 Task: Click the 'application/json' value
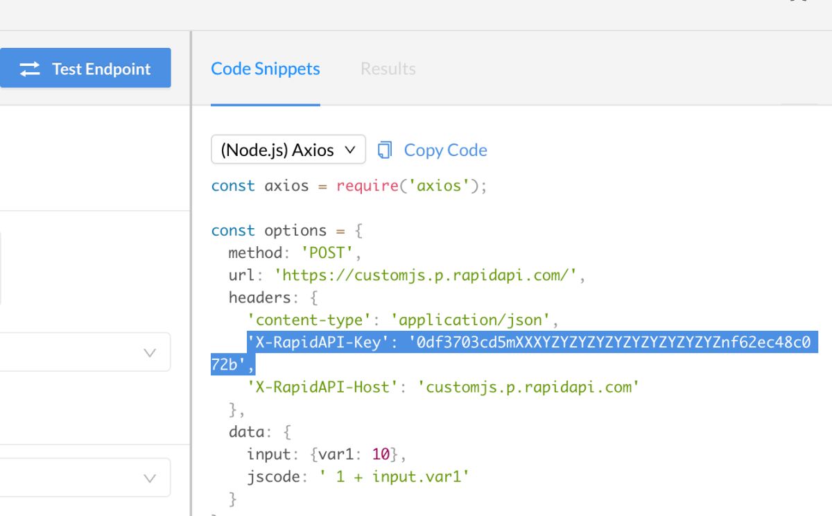(470, 320)
